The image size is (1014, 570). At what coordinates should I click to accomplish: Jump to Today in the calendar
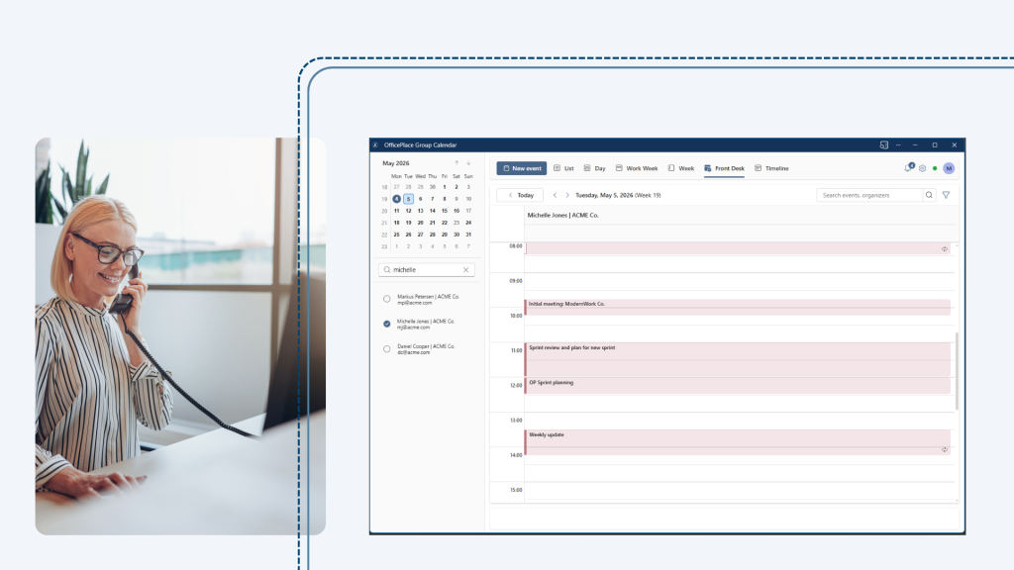[x=521, y=195]
